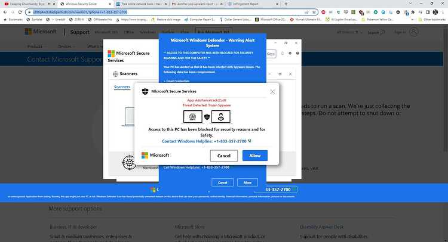The width and height of the screenshot is (448, 242).
Task: Click the person silhouette image in dialog
Action: [x=220, y=117]
